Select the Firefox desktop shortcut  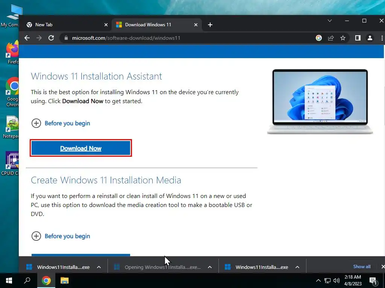(x=12, y=52)
